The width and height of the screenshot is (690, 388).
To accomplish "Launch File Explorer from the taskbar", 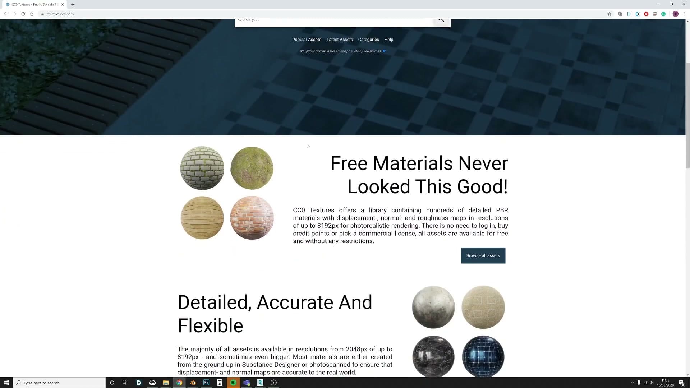I will [x=166, y=383].
